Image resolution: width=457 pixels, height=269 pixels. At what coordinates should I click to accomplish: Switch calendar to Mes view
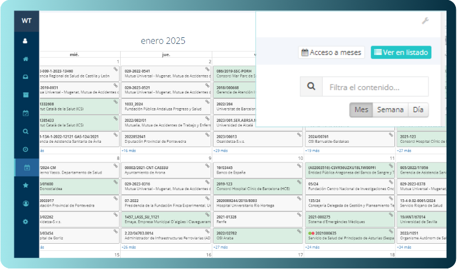[361, 110]
